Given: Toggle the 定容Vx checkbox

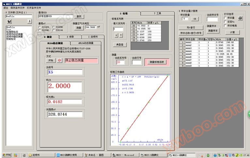Looking at the screenshot, I should [x=225, y=22].
